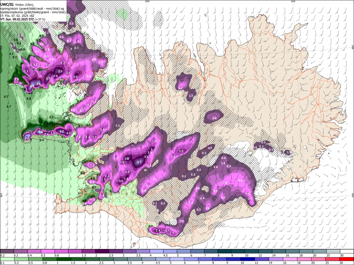
Task: Click the bright pink 0.5 swatch, upper legend row
Action: tap(48, 251)
